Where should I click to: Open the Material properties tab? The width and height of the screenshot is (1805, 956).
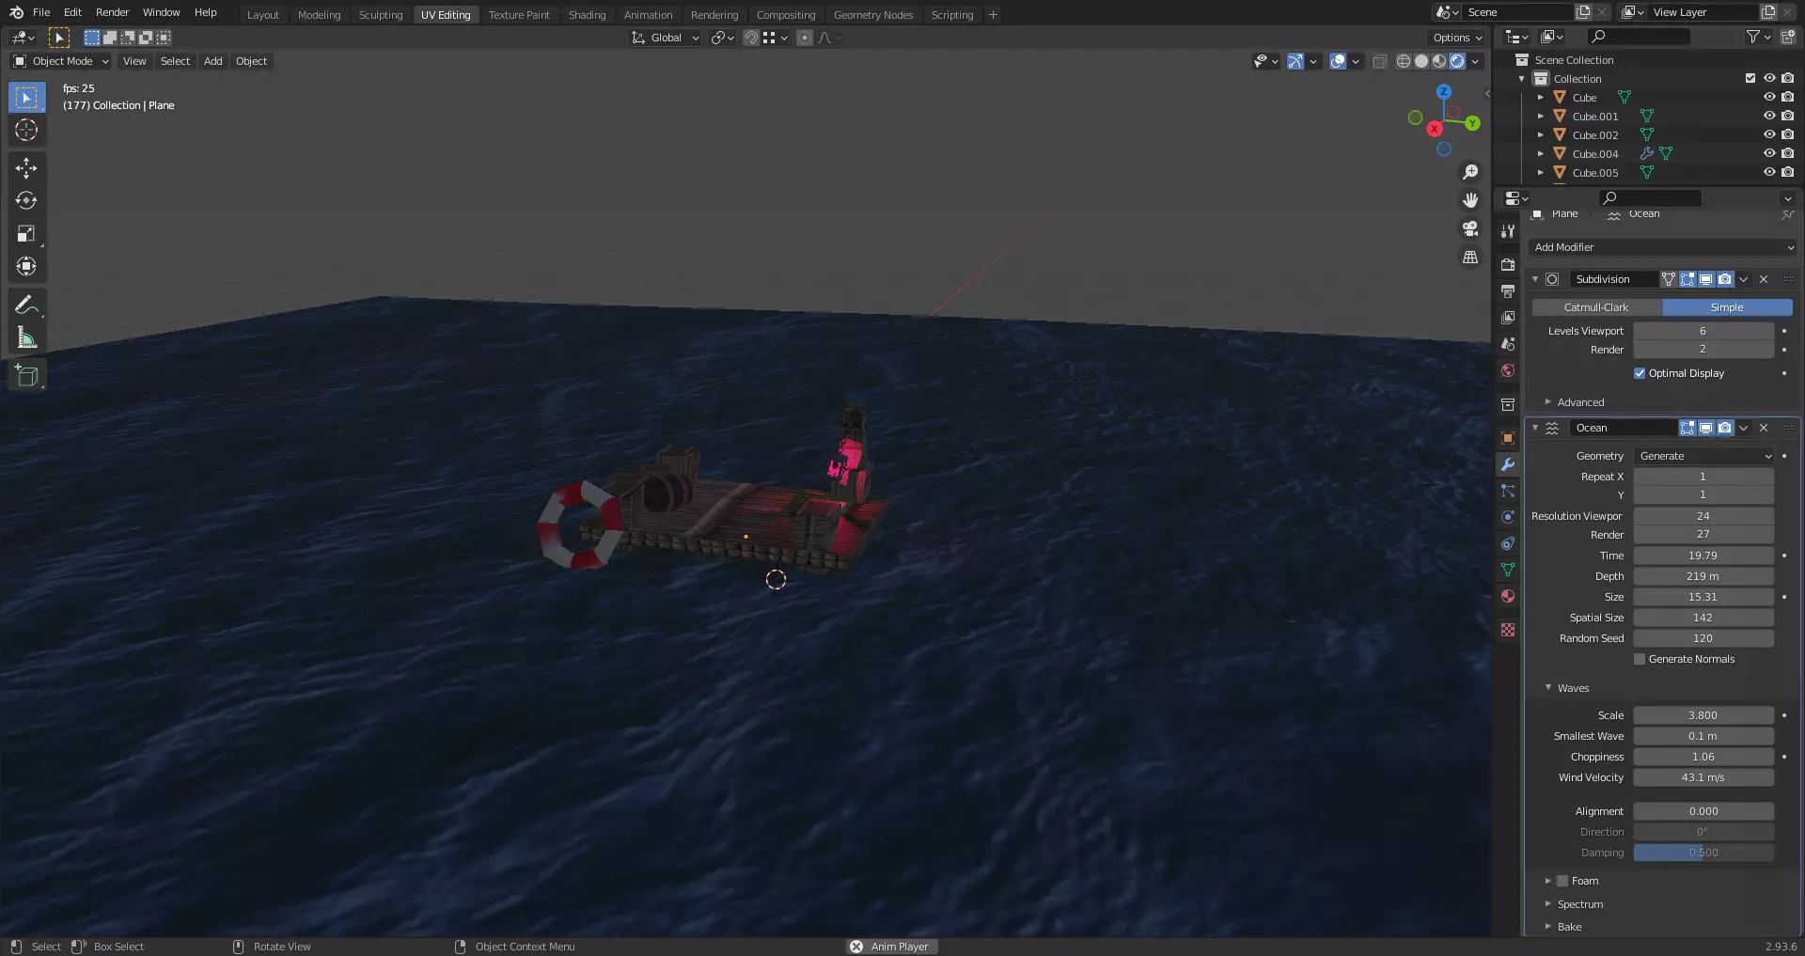point(1508,596)
